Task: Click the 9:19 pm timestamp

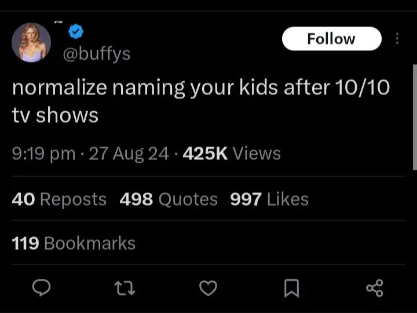Action: [43, 154]
